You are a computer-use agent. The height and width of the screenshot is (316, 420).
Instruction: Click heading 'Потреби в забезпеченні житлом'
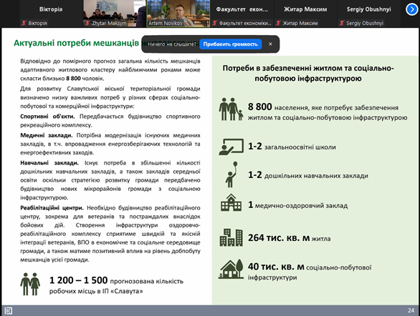[x=308, y=73]
